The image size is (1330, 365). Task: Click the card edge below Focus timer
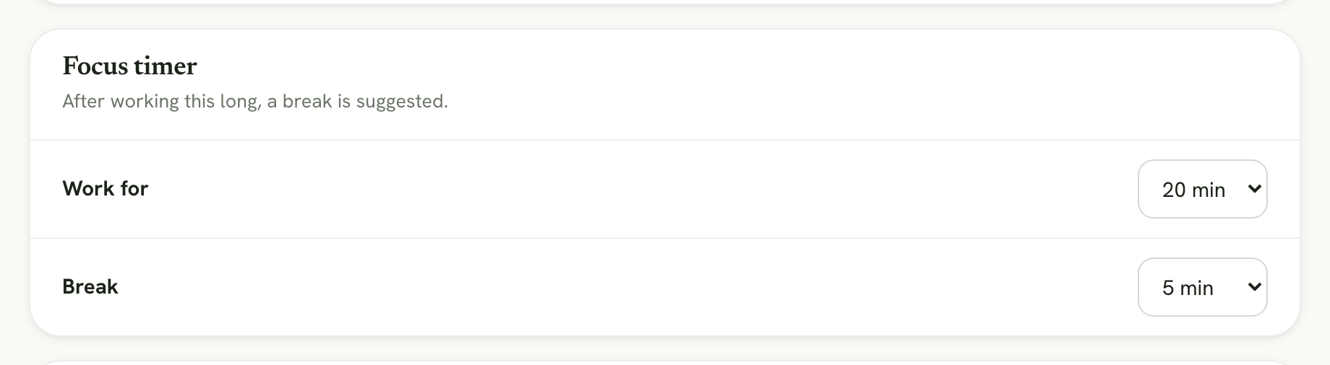coord(665,335)
